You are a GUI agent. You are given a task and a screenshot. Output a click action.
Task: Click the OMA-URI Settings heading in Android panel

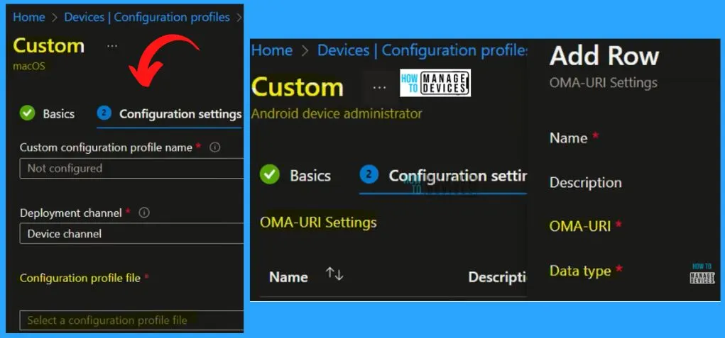point(318,222)
